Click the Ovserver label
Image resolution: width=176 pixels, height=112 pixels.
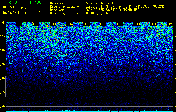57,3
